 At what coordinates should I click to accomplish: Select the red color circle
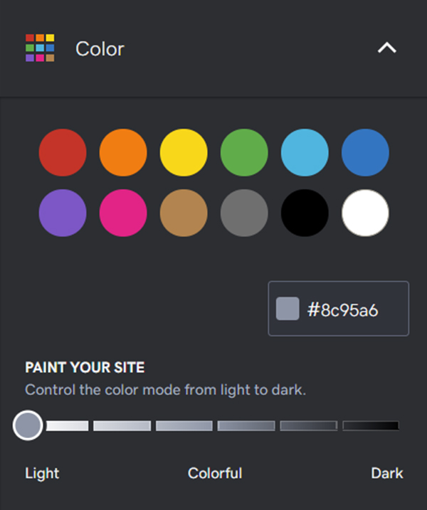(x=63, y=152)
